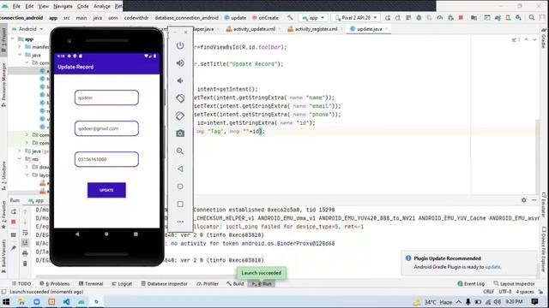
Task: Click red Stop icon in Run panel
Action: 14,222
